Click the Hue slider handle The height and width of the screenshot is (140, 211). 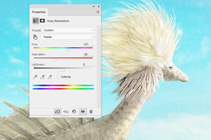(x=68, y=50)
